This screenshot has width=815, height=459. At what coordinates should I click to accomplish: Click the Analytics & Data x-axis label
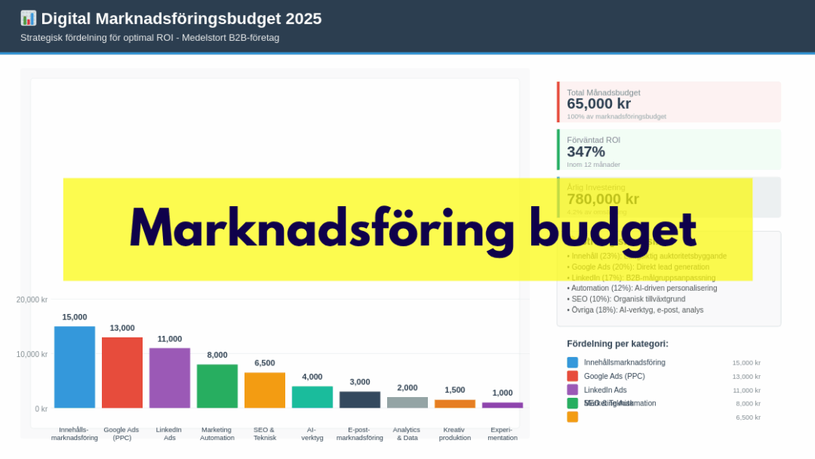407,433
